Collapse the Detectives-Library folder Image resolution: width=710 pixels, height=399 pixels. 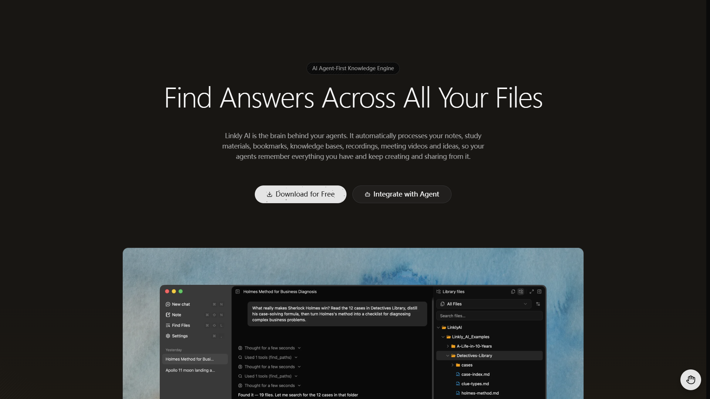pyautogui.click(x=448, y=356)
